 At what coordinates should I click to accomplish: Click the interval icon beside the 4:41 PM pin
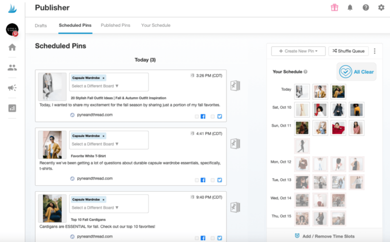(235, 144)
